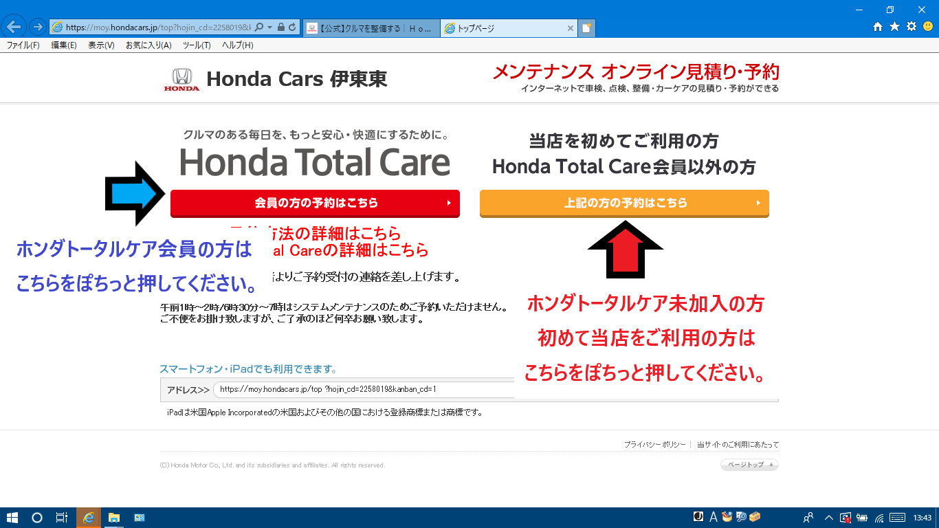The height and width of the screenshot is (528, 939).
Task: Open favorites with the star icon
Action: point(894,27)
